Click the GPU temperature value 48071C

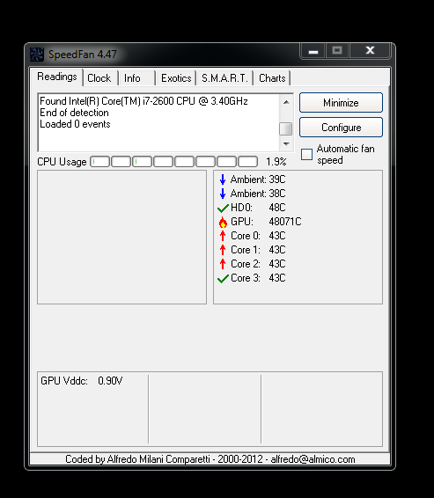285,222
